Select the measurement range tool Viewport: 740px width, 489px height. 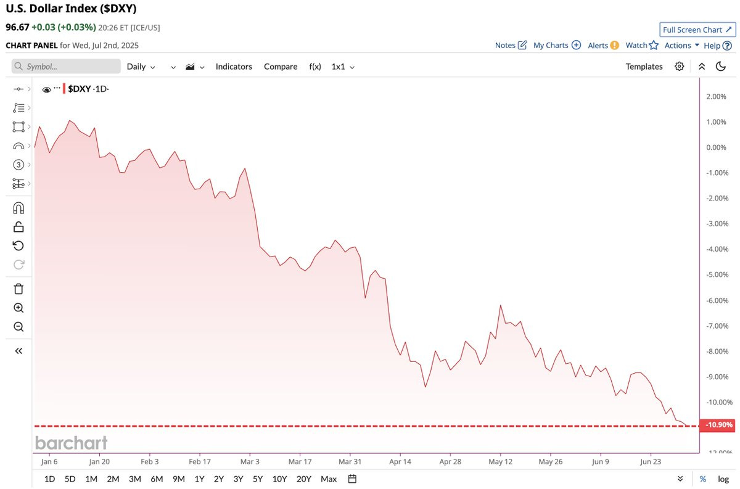18,184
